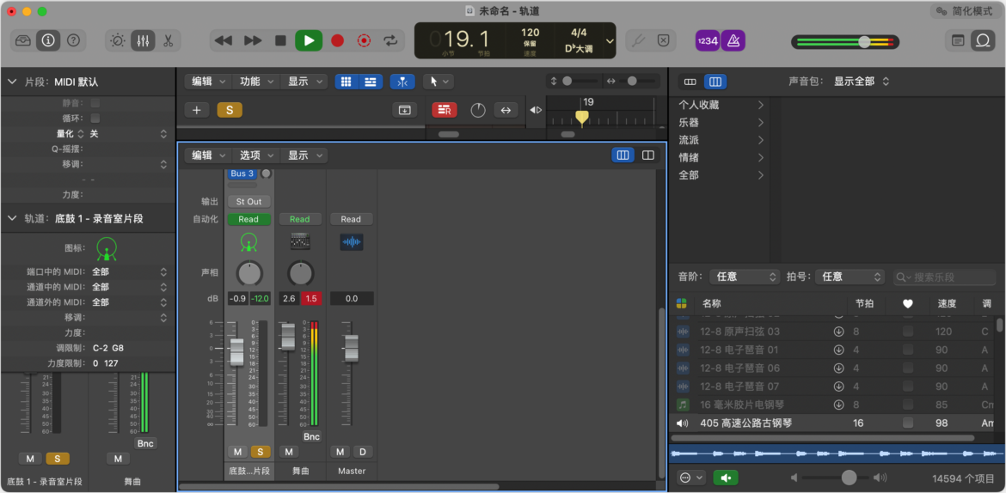Screen dimensions: 1006x493
Task: Click the horizontal auto-zoom arrows button
Action: pos(506,110)
